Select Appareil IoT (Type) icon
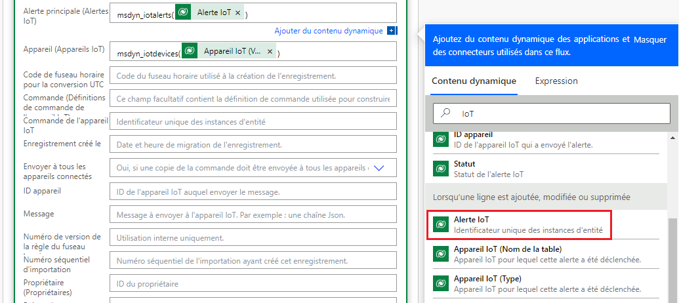Image resolution: width=679 pixels, height=303 pixels. click(x=440, y=283)
